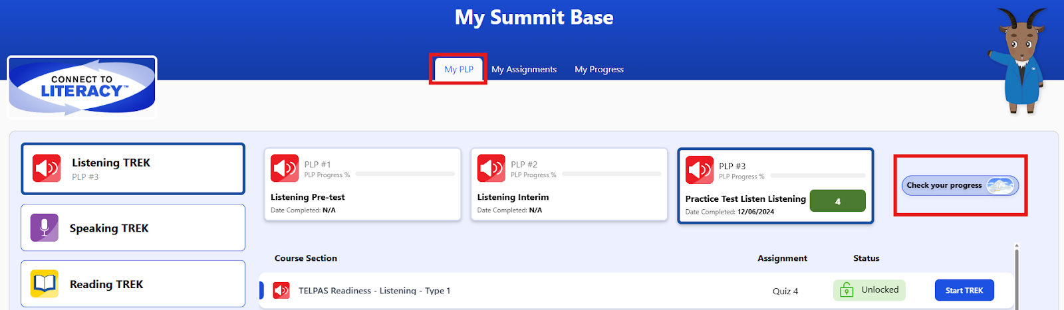Select the Reading TREK card
1064x310 pixels.
pyautogui.click(x=133, y=284)
